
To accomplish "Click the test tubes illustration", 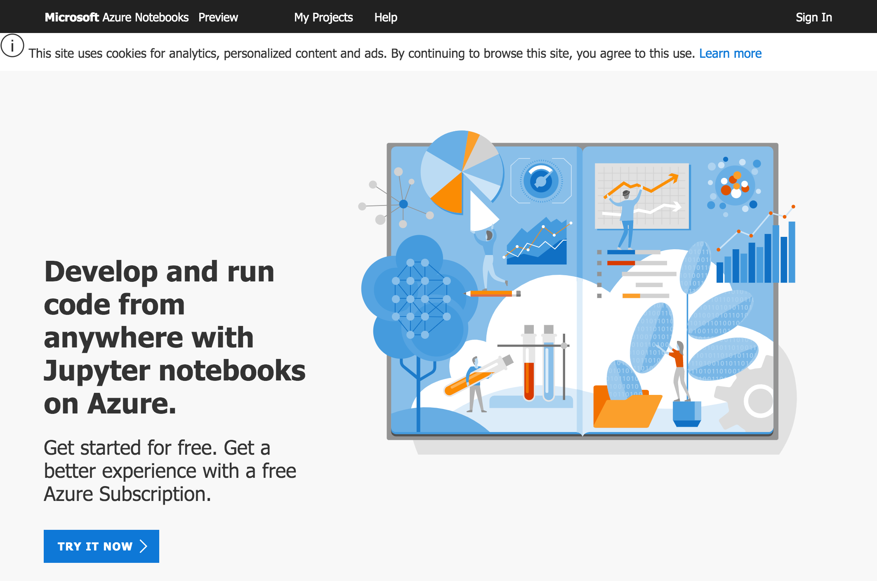I will click(538, 371).
